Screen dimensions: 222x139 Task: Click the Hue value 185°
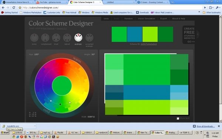point(36,54)
